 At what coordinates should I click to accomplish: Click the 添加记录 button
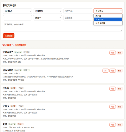9,36
